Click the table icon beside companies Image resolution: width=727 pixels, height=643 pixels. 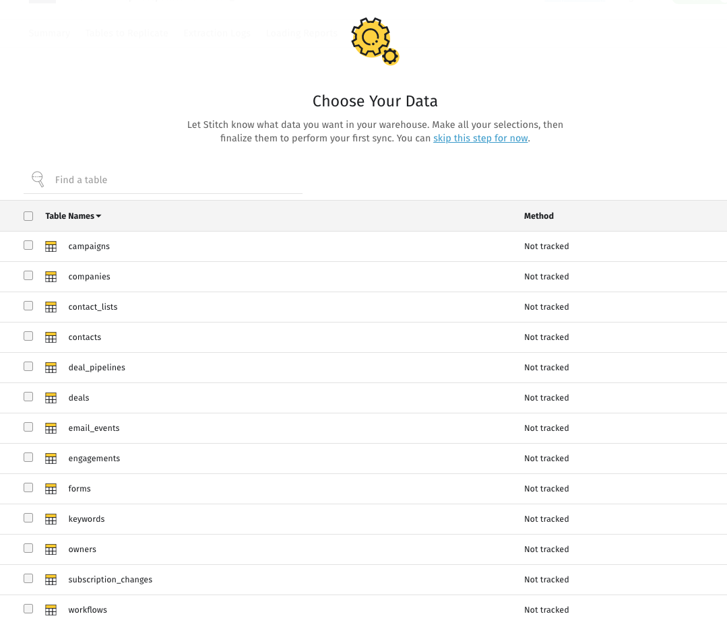(x=51, y=277)
